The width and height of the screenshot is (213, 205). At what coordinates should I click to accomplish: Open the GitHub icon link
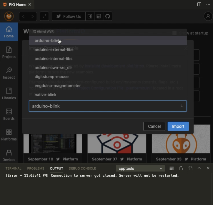(x=107, y=16)
